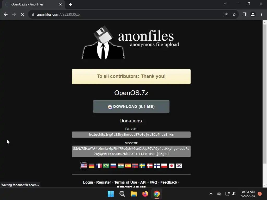Click the Monero donation address field
Screen dimensions: 267x200
click(x=131, y=151)
